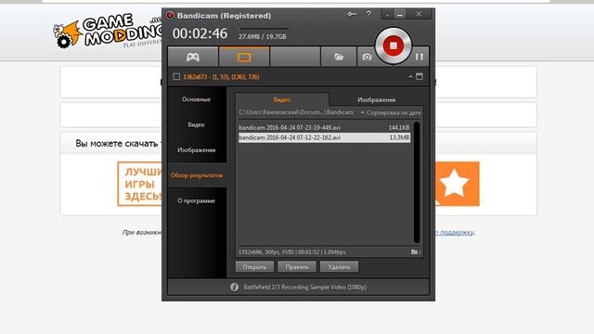Select file bandicam 2016-04-24 07-23-19-449.avi
Screen dimensions: 594x334
324,128
